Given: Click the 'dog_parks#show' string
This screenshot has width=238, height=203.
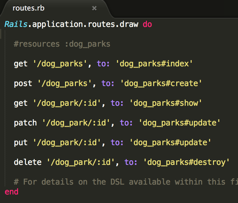Looking at the screenshot, I should [166, 103].
